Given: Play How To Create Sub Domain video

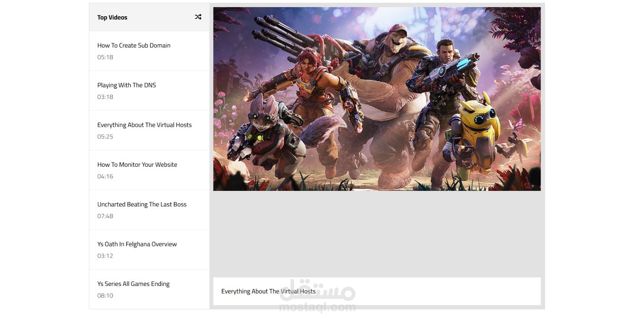Looking at the screenshot, I should click(149, 51).
